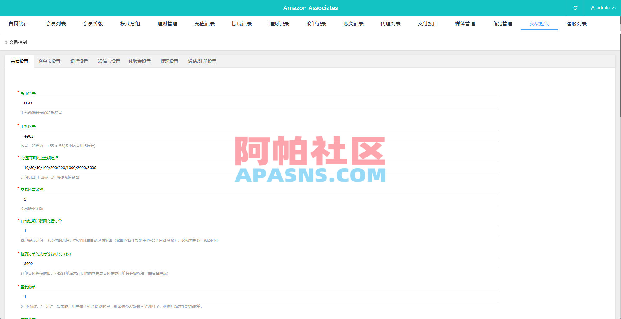Open 媒体管理 menu item

465,24
